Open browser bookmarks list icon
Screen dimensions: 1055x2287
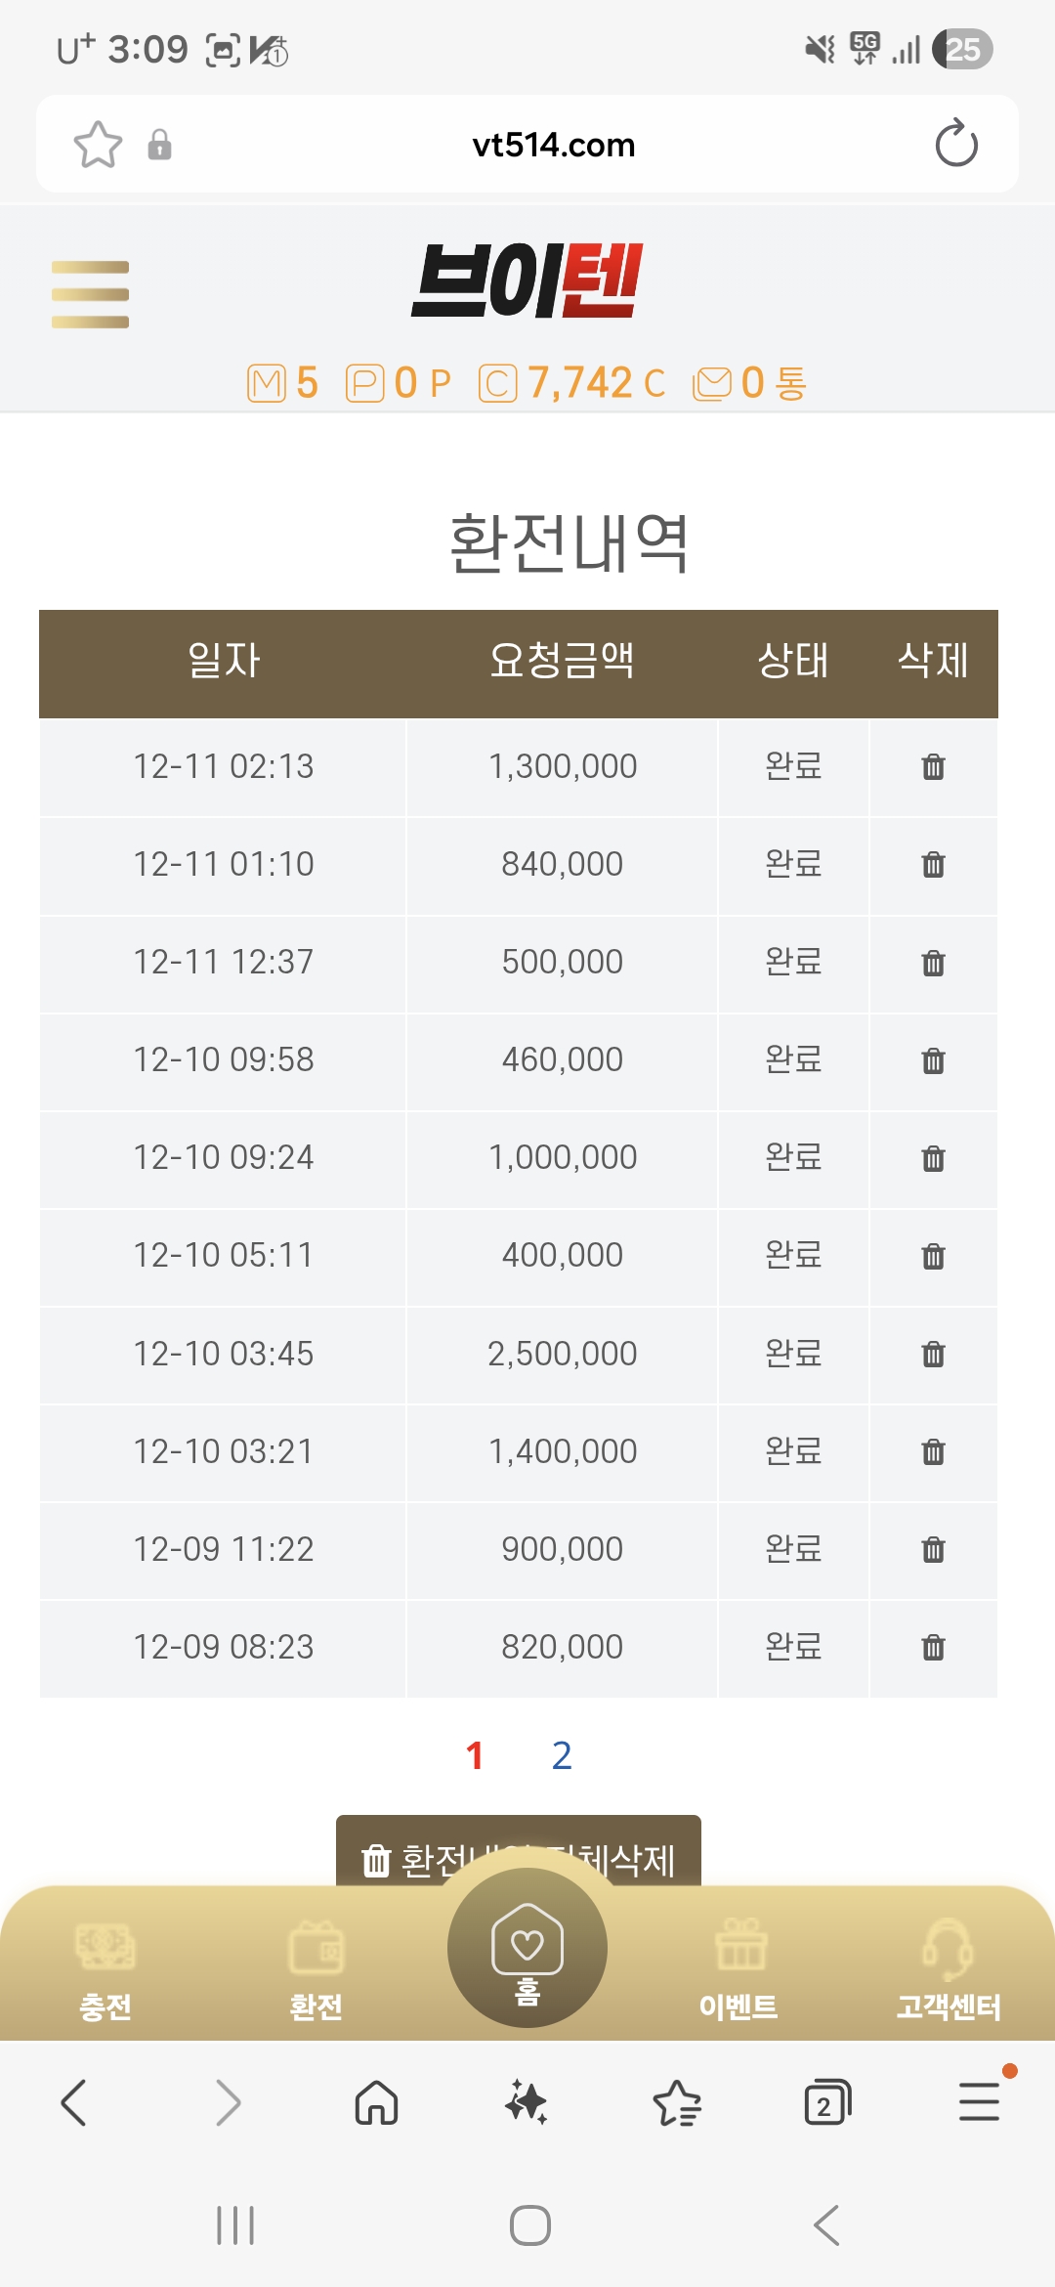point(677,2102)
